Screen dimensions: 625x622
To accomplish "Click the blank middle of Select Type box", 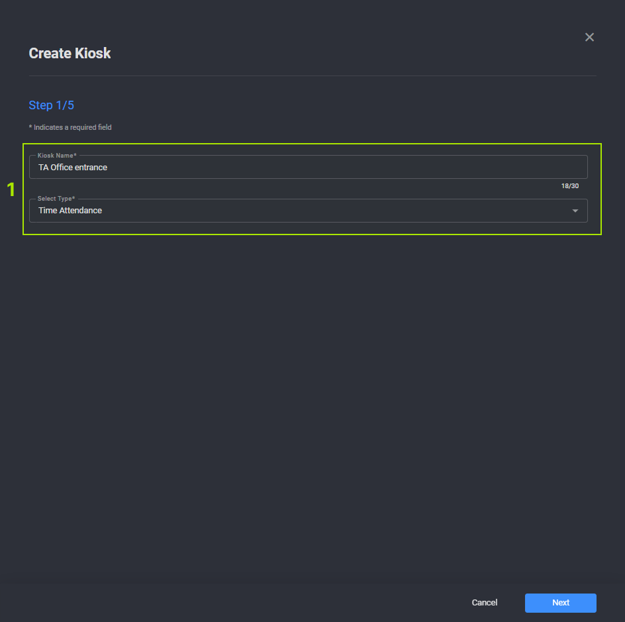I will (x=331, y=211).
